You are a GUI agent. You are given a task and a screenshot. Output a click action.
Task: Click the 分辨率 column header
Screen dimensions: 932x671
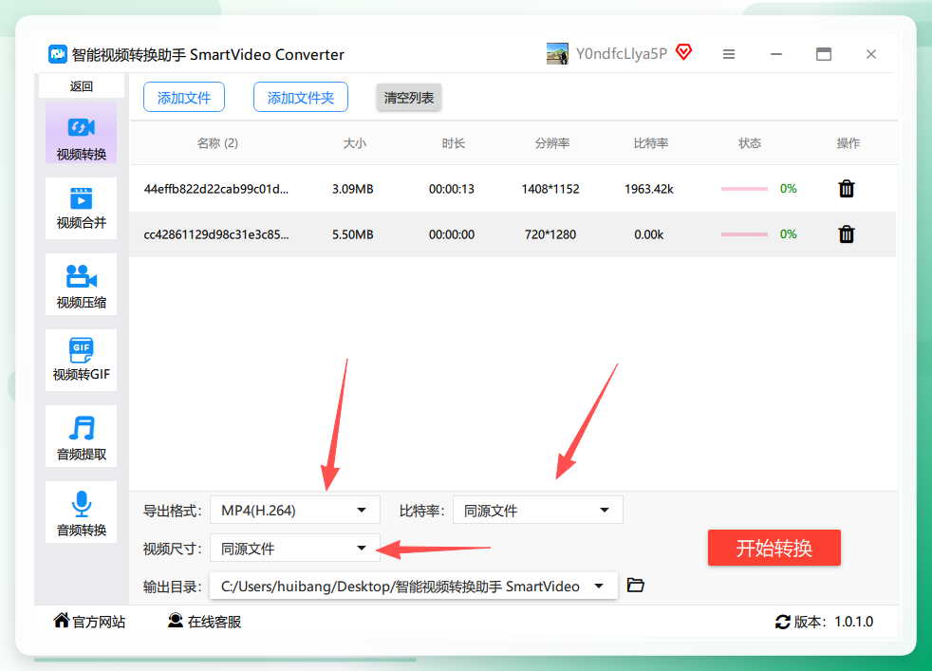point(551,143)
